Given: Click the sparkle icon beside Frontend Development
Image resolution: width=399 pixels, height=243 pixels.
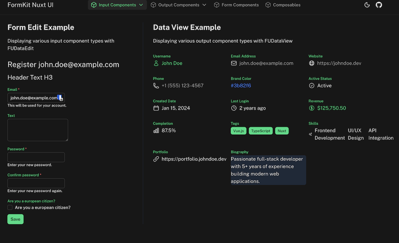Looking at the screenshot, I should click(310, 134).
